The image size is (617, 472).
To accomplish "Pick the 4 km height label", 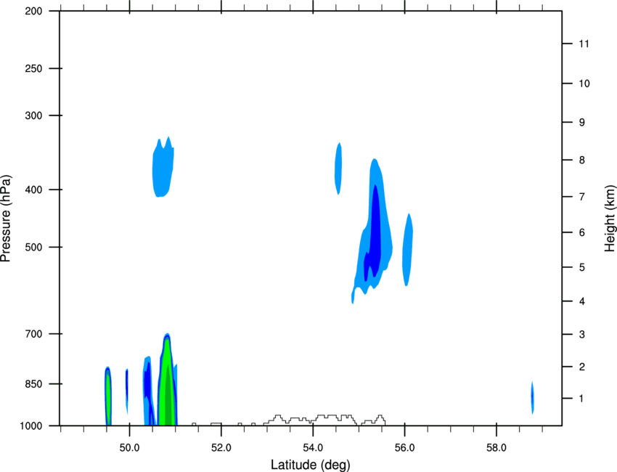I will click(582, 301).
